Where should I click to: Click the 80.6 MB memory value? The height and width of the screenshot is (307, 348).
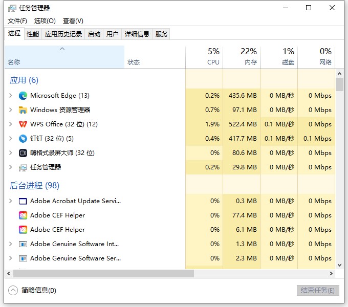(x=245, y=153)
